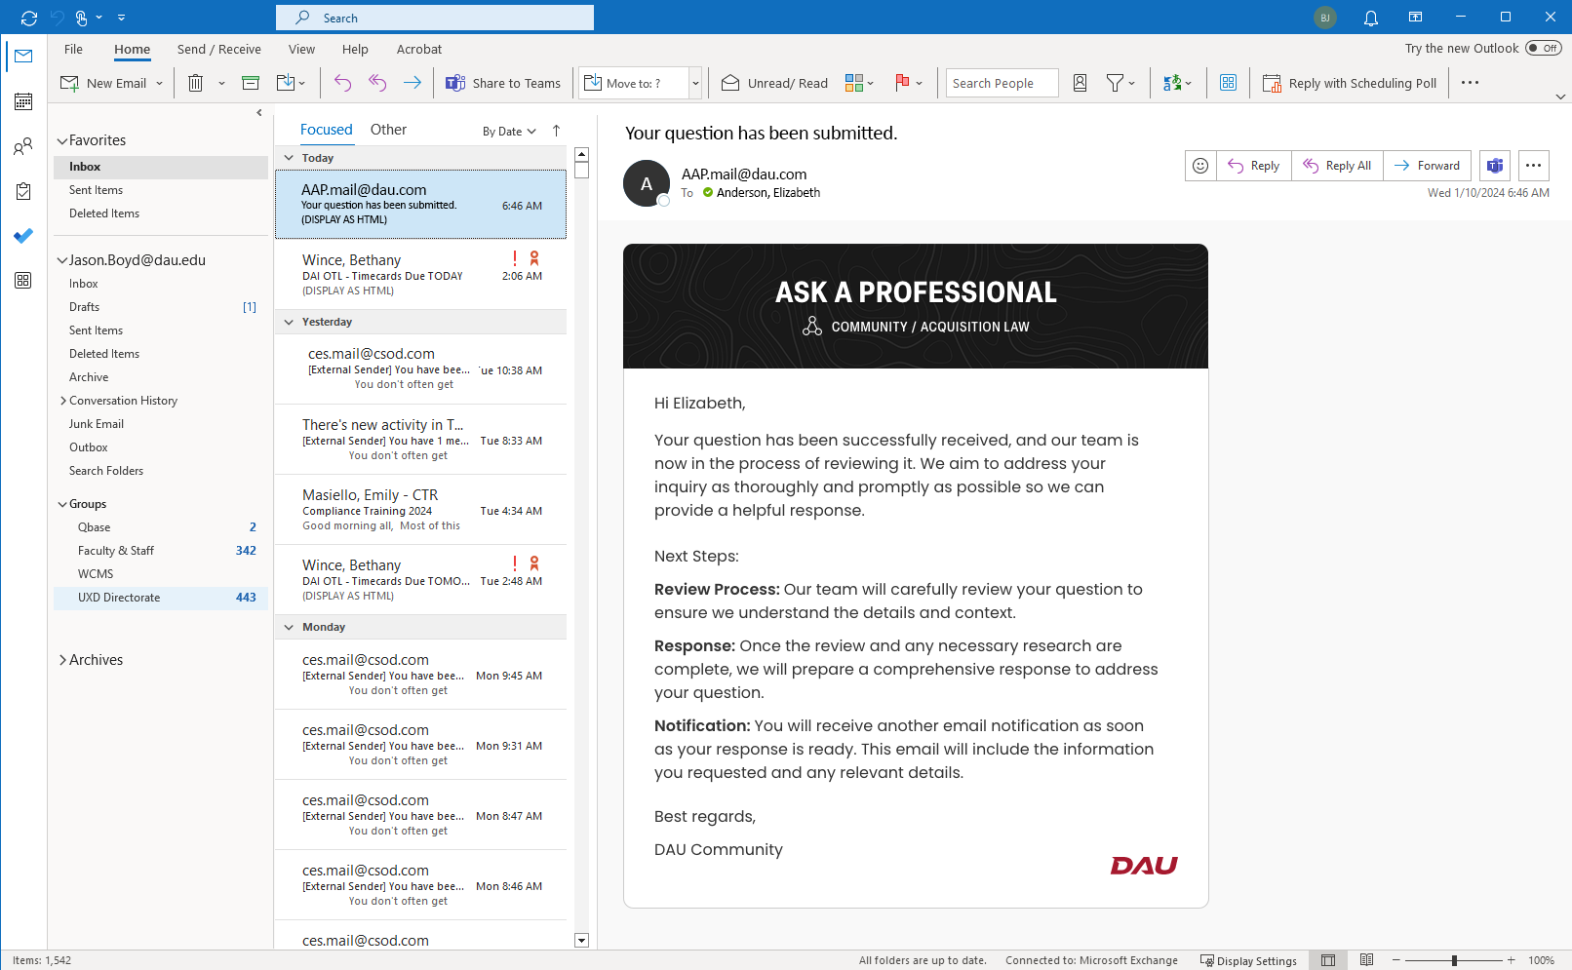The width and height of the screenshot is (1572, 970).
Task: Open the Calendar view in sidebar
Action: 23,101
